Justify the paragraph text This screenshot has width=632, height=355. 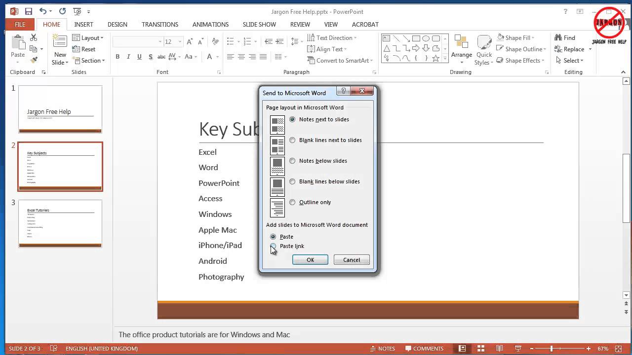(x=263, y=57)
